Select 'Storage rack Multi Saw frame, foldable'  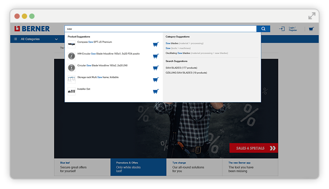(98, 77)
